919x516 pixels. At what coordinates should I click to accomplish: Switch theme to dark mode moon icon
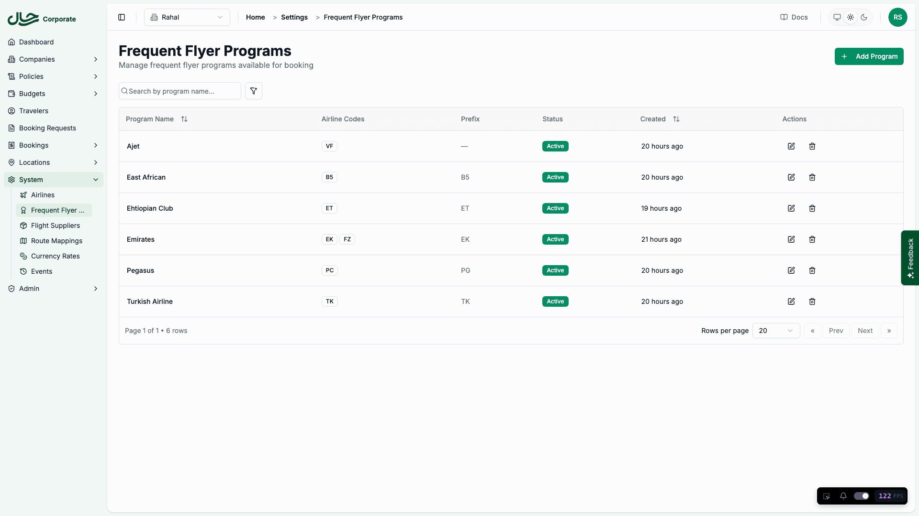coord(864,17)
